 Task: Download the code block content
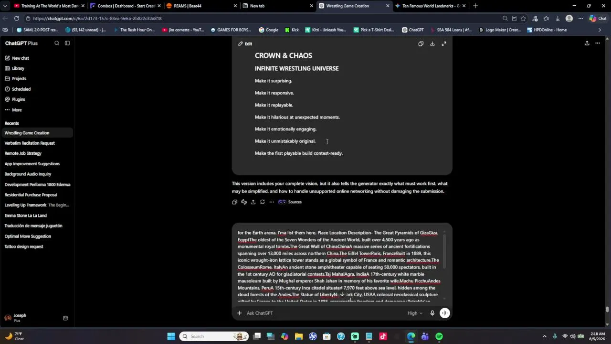pyautogui.click(x=432, y=43)
